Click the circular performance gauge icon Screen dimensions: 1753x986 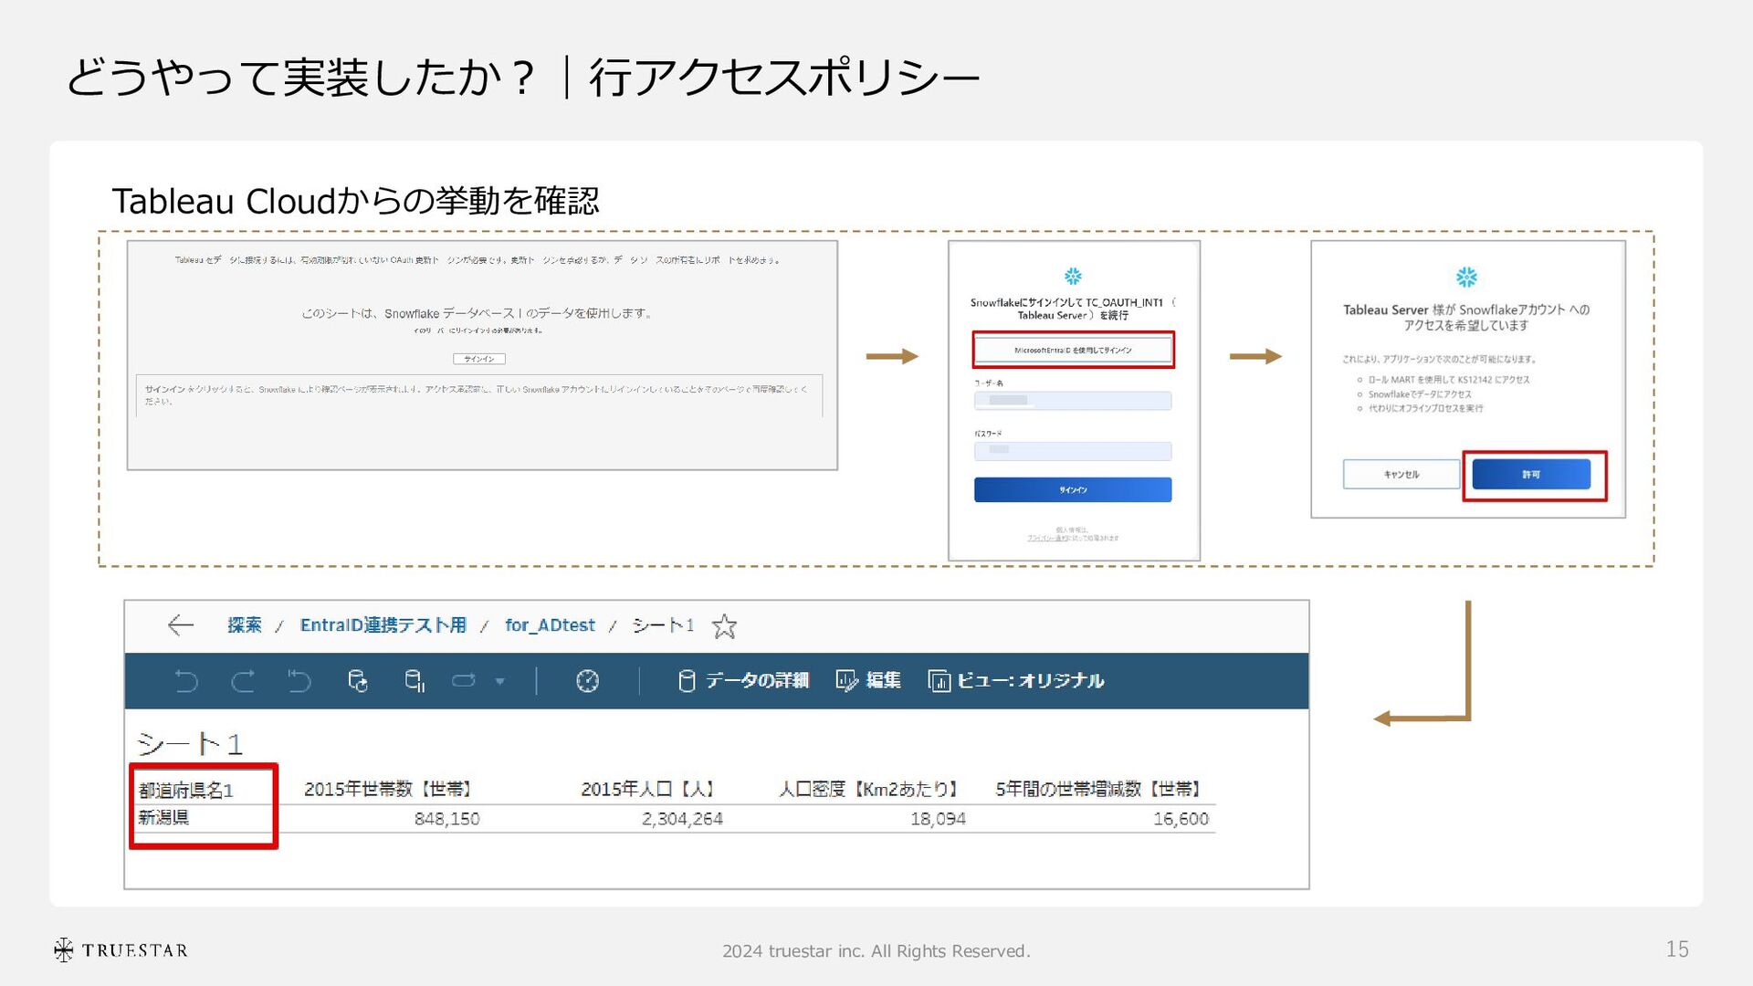coord(588,681)
